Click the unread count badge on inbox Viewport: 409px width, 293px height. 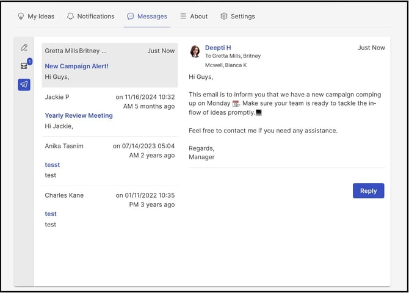pos(30,61)
